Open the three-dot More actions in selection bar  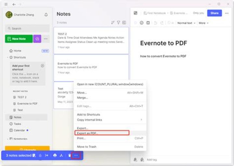[x=76, y=155]
